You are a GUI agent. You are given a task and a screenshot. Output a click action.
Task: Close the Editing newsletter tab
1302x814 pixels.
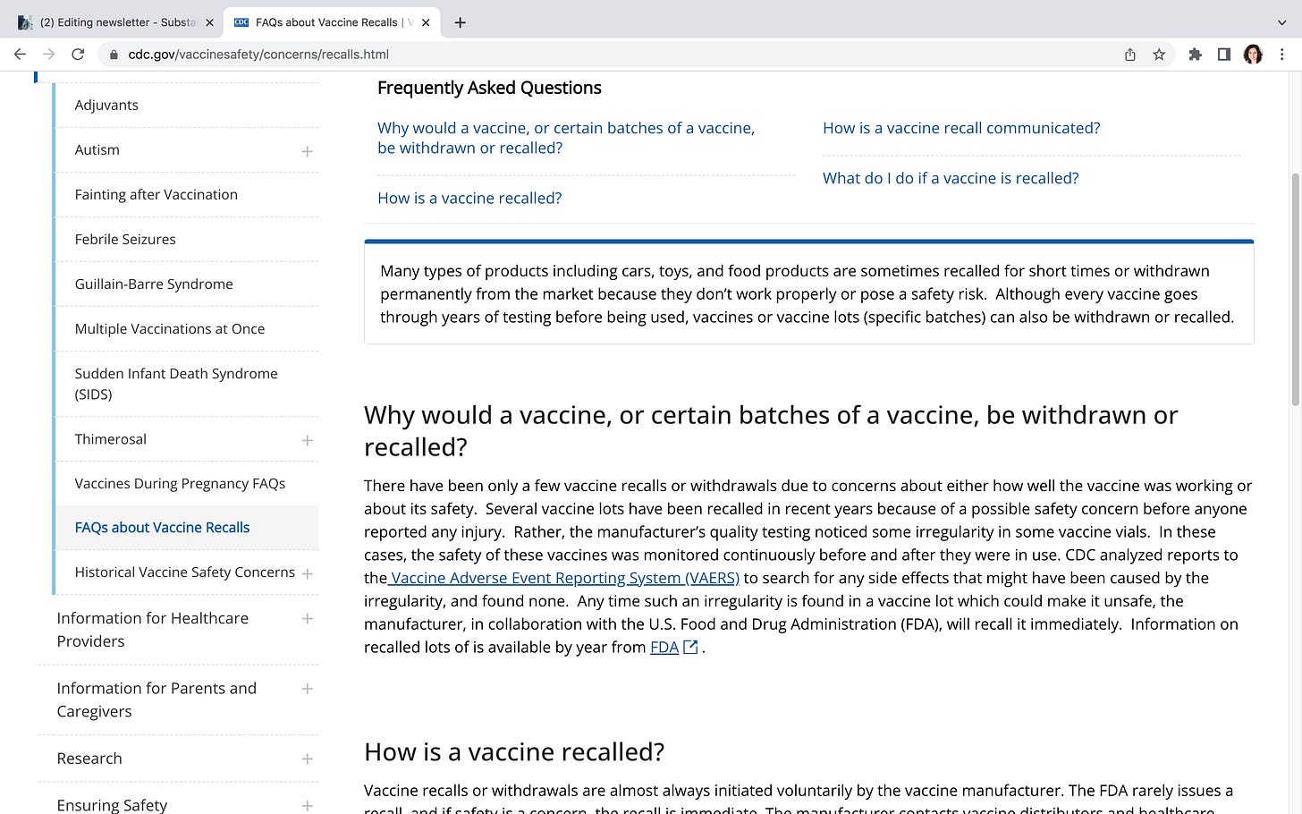pyautogui.click(x=209, y=22)
